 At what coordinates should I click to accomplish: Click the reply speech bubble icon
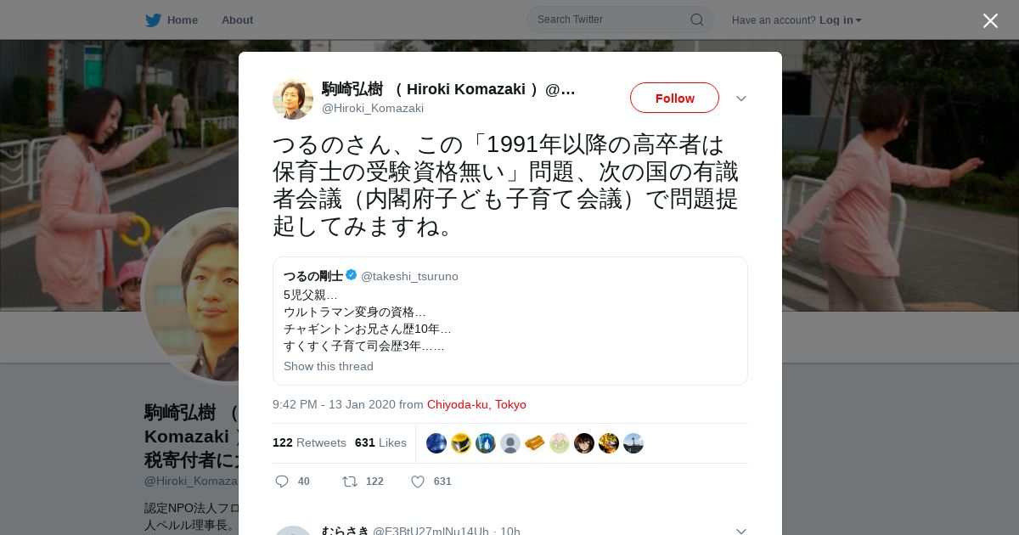[x=282, y=481]
